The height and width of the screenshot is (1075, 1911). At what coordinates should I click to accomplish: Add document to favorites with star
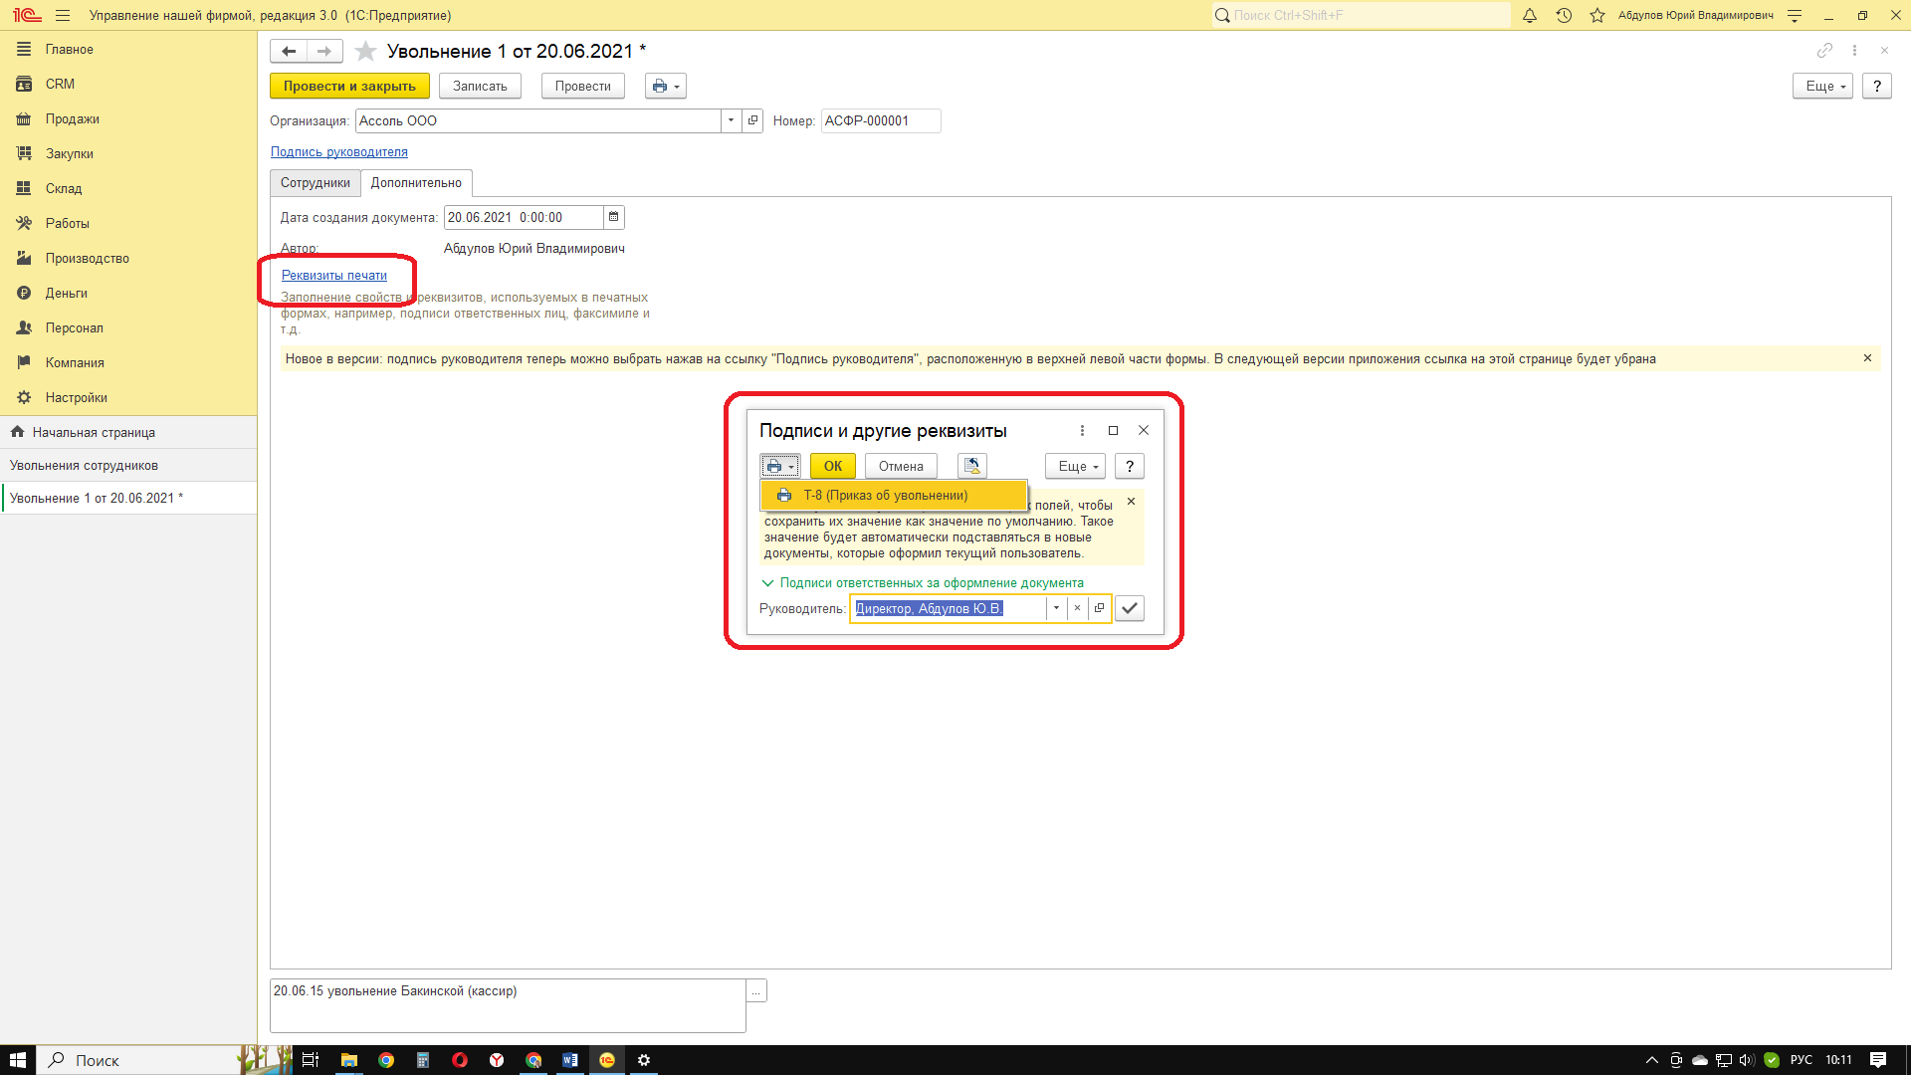365,51
